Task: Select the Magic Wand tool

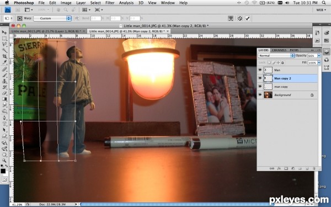Action: (4, 50)
